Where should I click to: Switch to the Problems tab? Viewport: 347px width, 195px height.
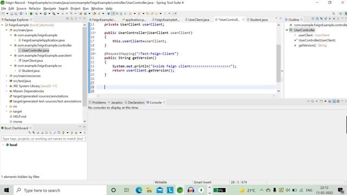97,102
